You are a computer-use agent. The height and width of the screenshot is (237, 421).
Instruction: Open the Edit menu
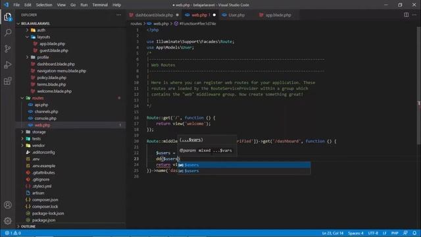coord(28,5)
